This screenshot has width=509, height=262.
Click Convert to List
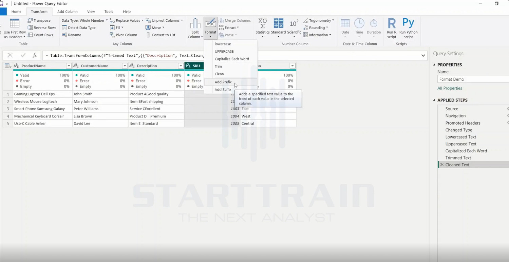click(161, 35)
